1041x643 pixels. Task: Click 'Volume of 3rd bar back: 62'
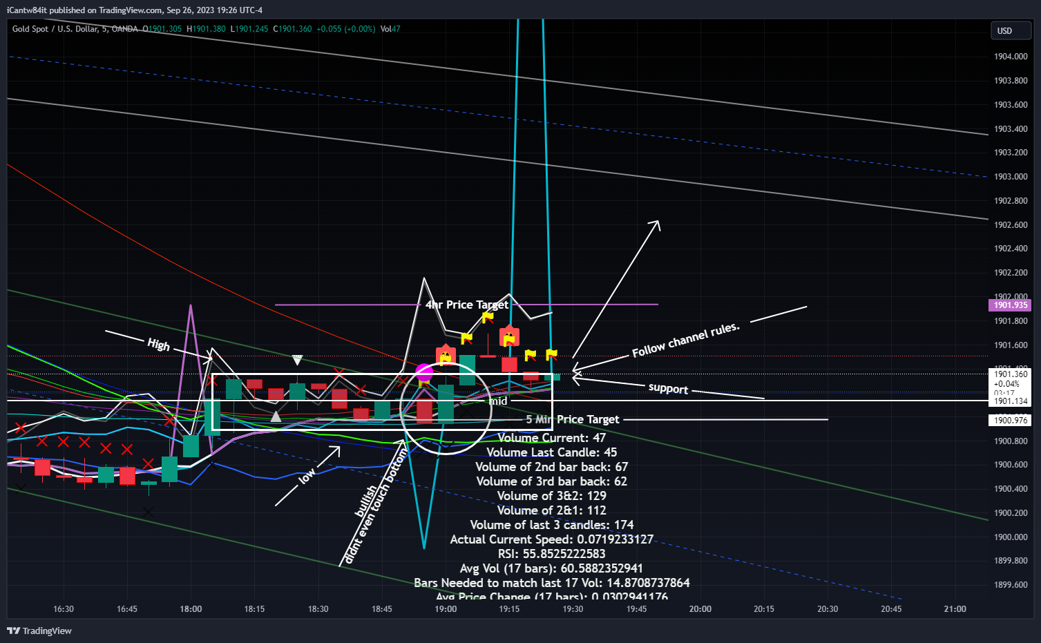point(551,481)
